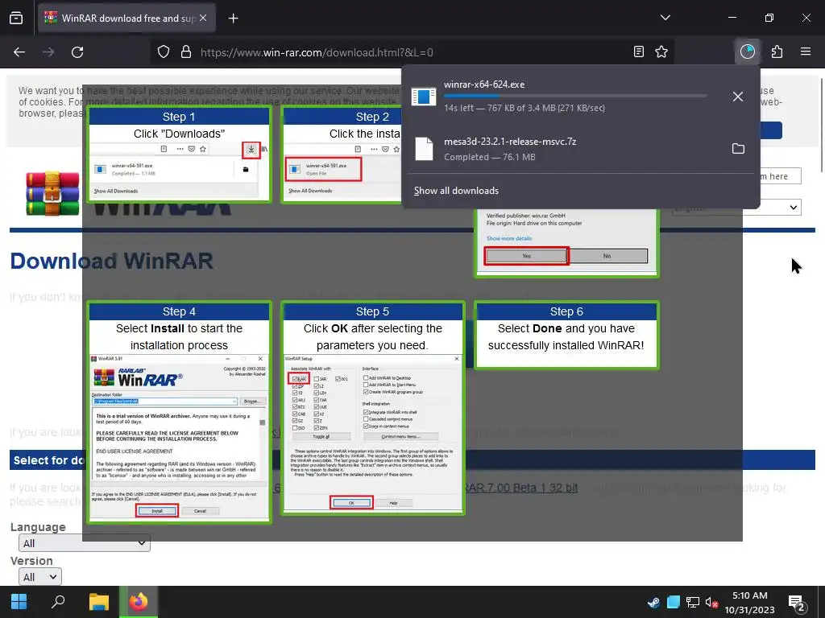Toggle the downloads panel toolbar button
Image resolution: width=825 pixels, height=618 pixels.
pyautogui.click(x=748, y=51)
